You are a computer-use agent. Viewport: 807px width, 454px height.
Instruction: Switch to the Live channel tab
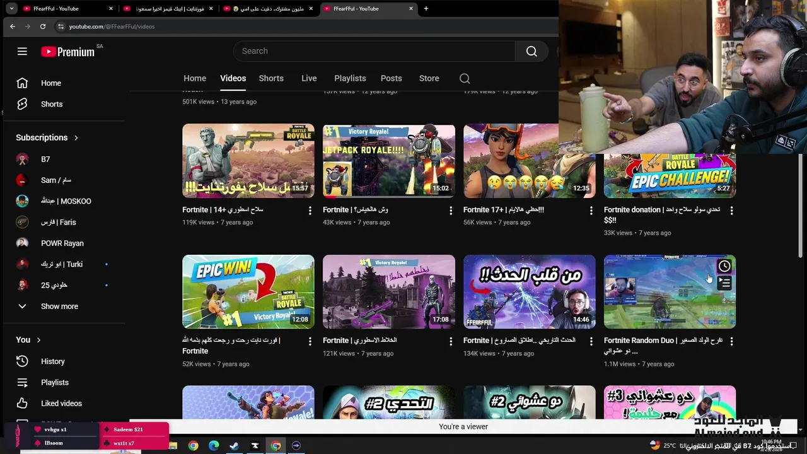[309, 78]
